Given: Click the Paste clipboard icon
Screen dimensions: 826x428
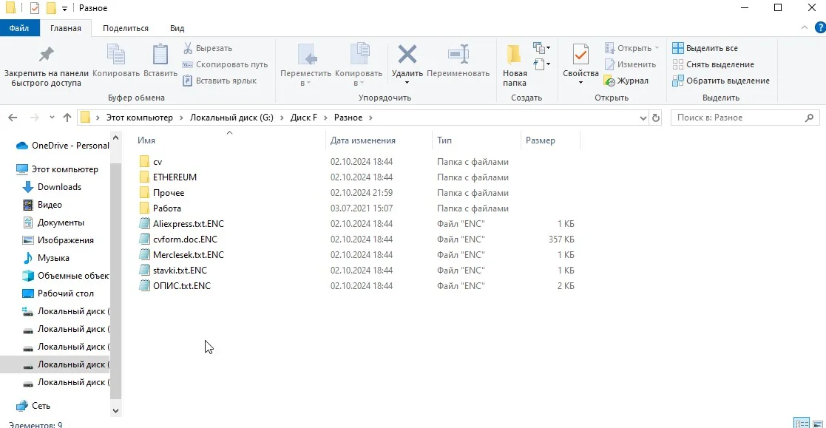Looking at the screenshot, I should click(160, 55).
